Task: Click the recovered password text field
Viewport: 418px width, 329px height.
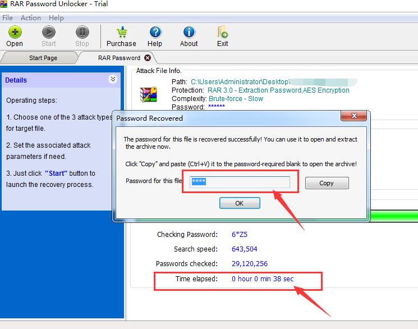Action: point(240,182)
